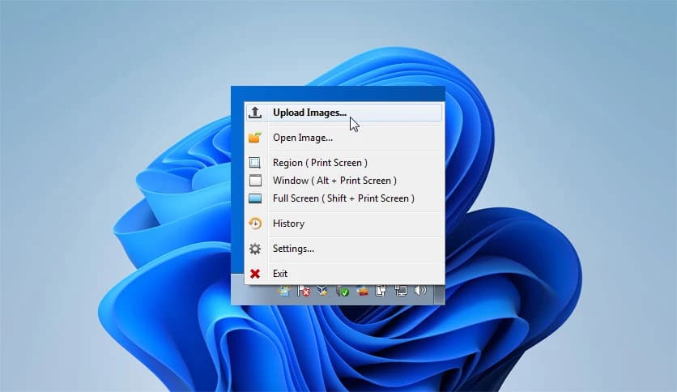Click the settings gear icon
This screenshot has width=677, height=392.
[255, 249]
